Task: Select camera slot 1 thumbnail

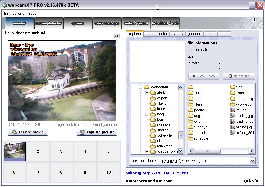Action: point(15,151)
